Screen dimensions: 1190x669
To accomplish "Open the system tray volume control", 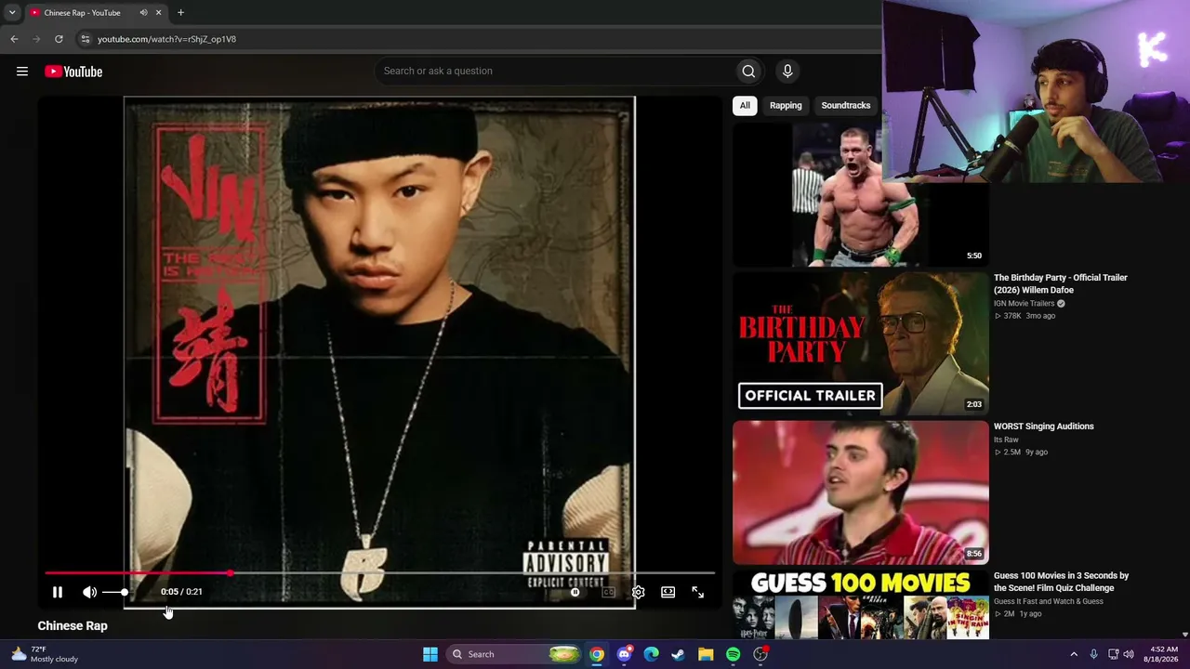I will click(x=1129, y=654).
